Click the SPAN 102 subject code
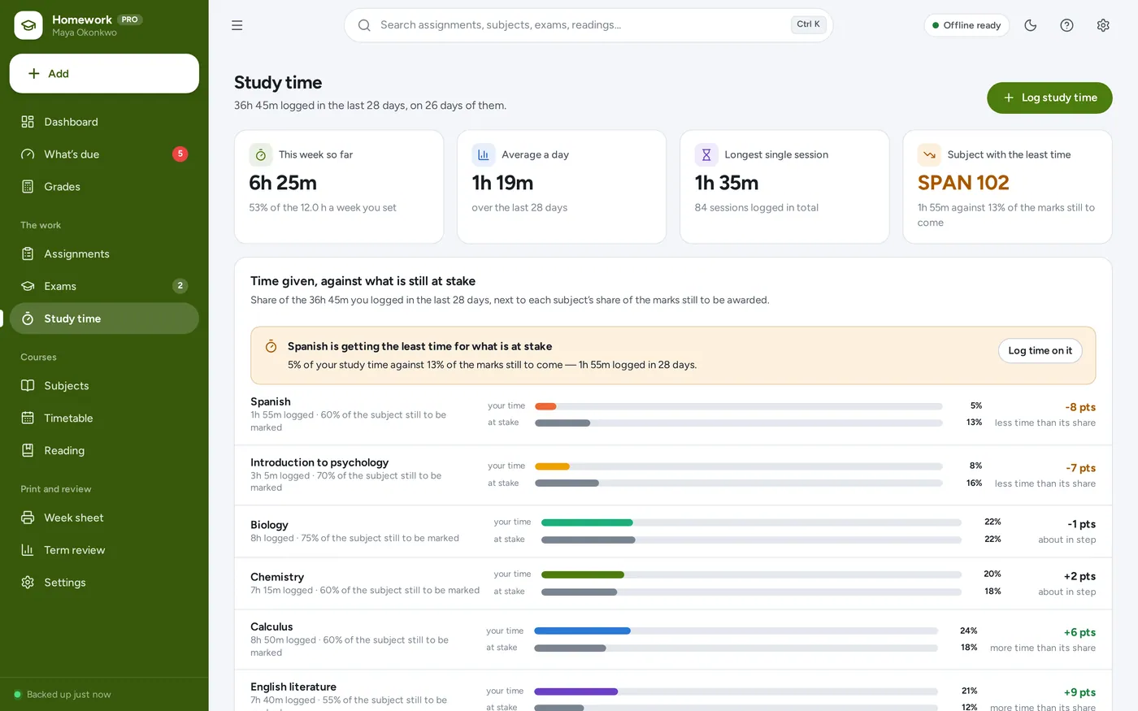The image size is (1138, 711). pos(963,183)
